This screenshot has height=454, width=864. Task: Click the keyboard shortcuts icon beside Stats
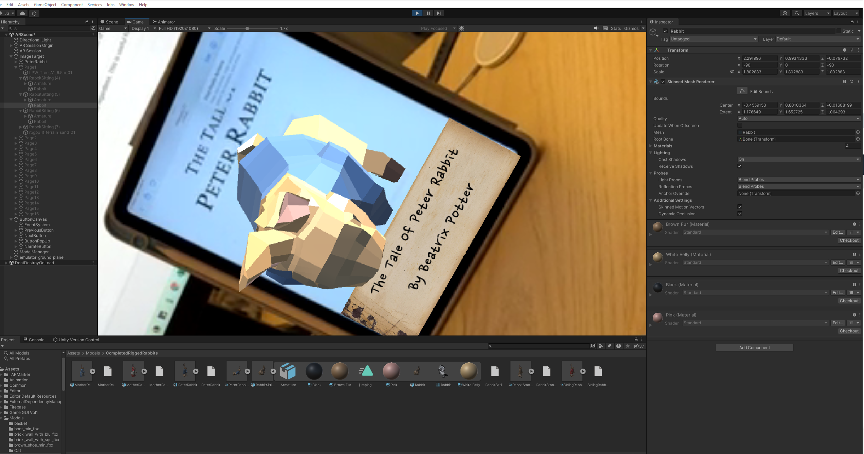pyautogui.click(x=605, y=29)
